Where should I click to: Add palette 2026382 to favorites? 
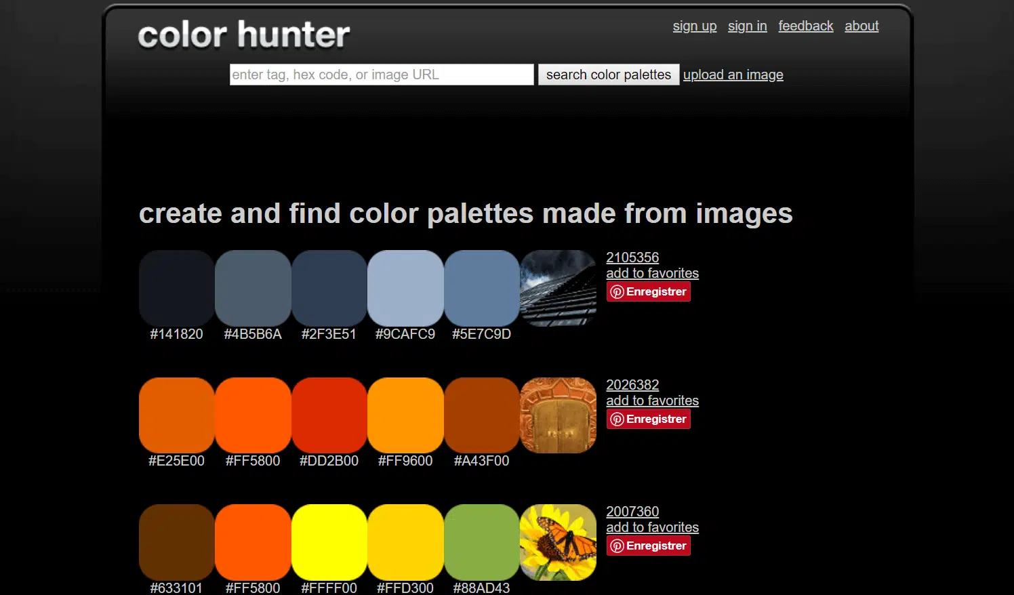pos(652,401)
